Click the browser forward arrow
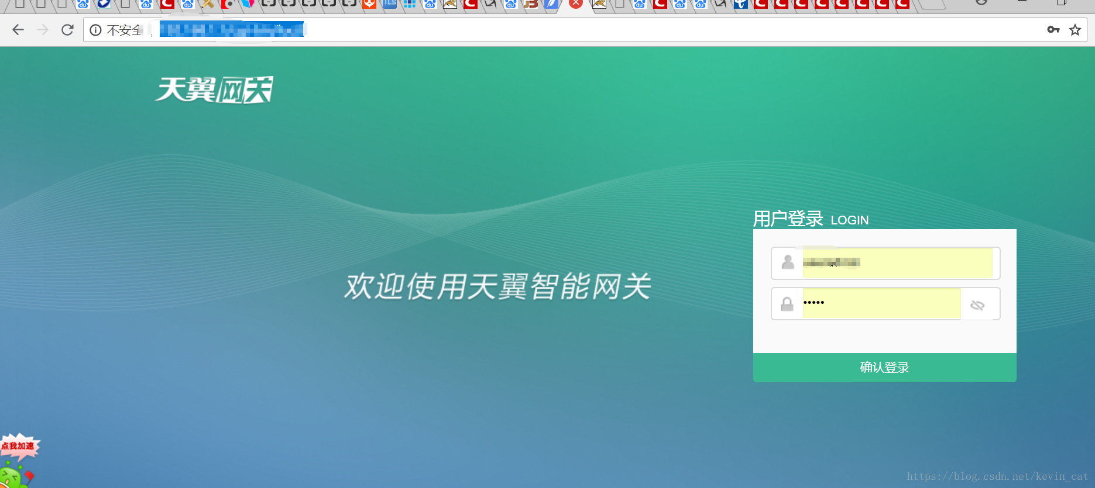 (x=43, y=30)
